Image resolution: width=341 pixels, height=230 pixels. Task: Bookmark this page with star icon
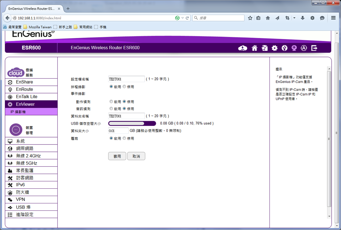coord(250,18)
